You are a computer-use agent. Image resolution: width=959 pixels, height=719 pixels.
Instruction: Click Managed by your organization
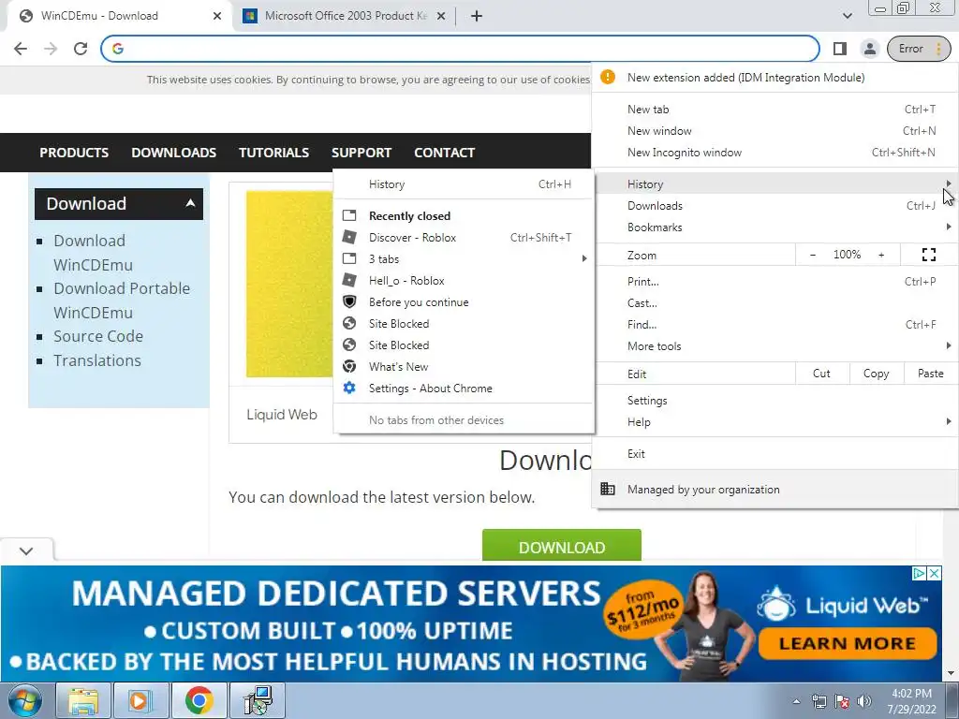pyautogui.click(x=775, y=489)
